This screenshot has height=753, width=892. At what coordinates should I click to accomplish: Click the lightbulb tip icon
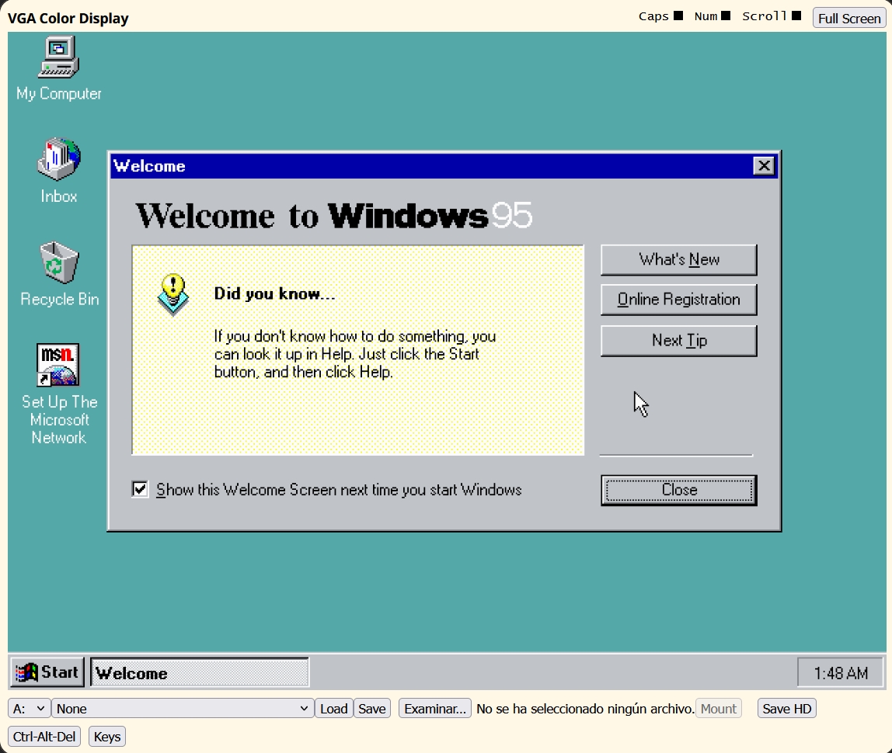[172, 293]
